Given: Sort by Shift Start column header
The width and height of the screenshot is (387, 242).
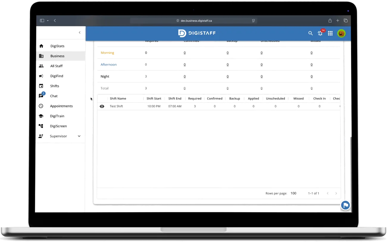Looking at the screenshot, I should point(154,98).
